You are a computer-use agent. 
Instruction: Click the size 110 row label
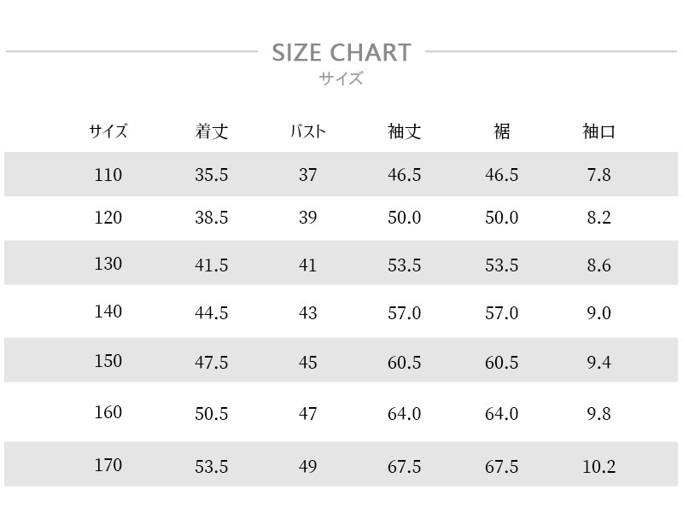pyautogui.click(x=108, y=175)
